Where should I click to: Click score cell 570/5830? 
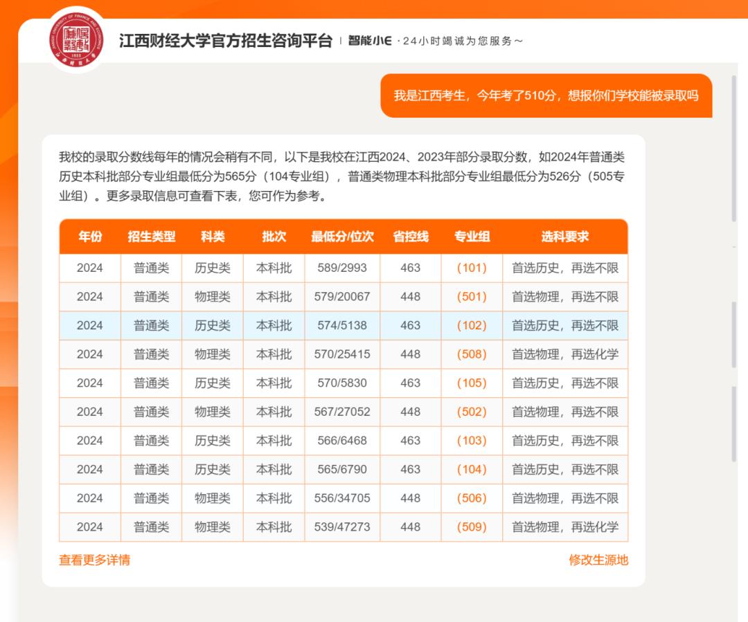[x=342, y=383]
